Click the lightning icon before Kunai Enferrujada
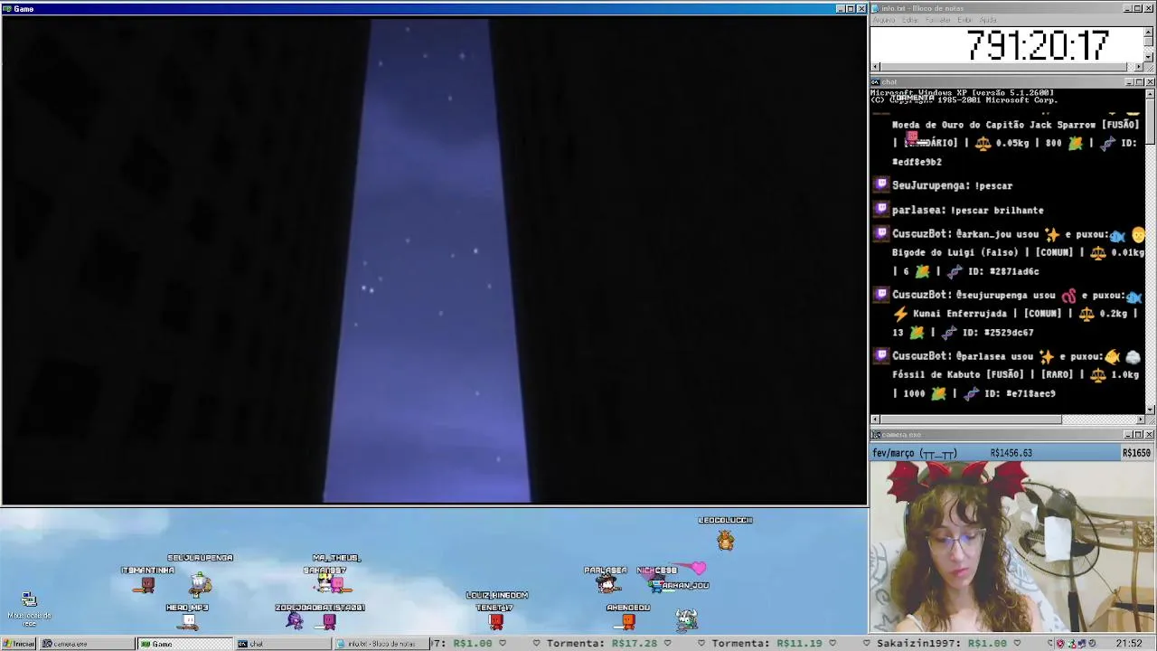This screenshot has height=651, width=1157. pos(900,314)
